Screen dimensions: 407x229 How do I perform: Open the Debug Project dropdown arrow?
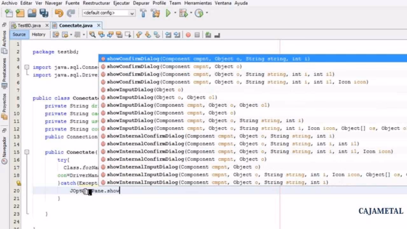(191, 13)
